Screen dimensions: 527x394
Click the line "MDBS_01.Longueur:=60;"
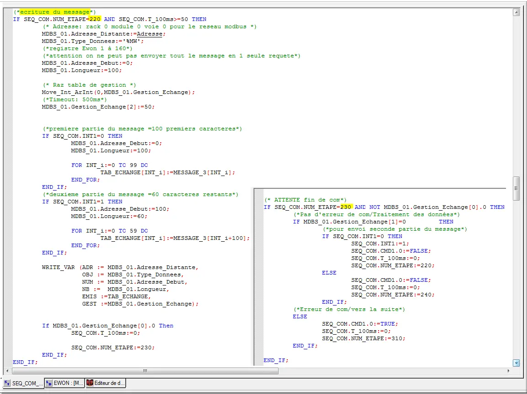109,217
